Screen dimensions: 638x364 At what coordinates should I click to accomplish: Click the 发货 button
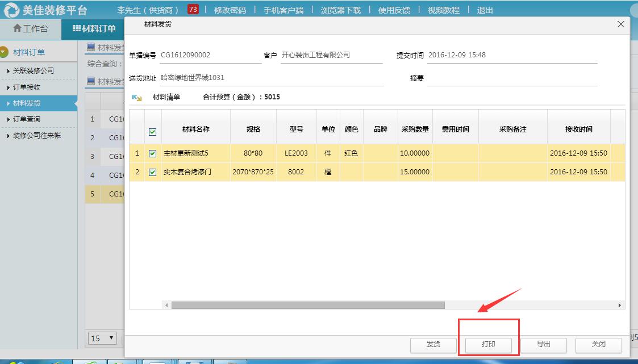[432, 345]
